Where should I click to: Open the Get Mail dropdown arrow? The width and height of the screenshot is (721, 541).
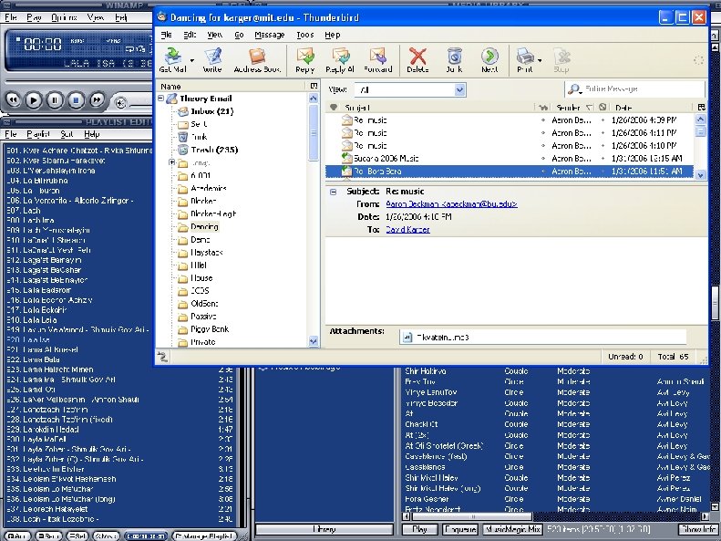pyautogui.click(x=191, y=62)
